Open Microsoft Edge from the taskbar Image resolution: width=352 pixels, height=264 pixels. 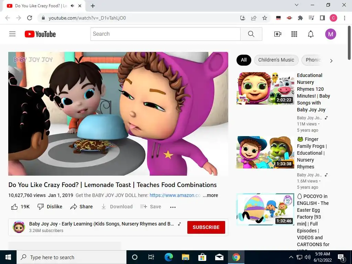point(168,257)
